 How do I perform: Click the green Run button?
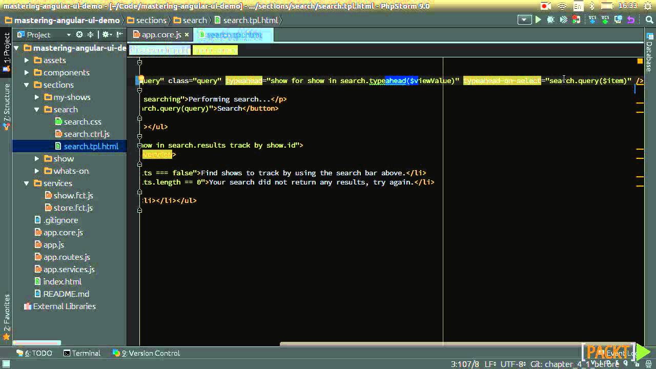tap(538, 20)
